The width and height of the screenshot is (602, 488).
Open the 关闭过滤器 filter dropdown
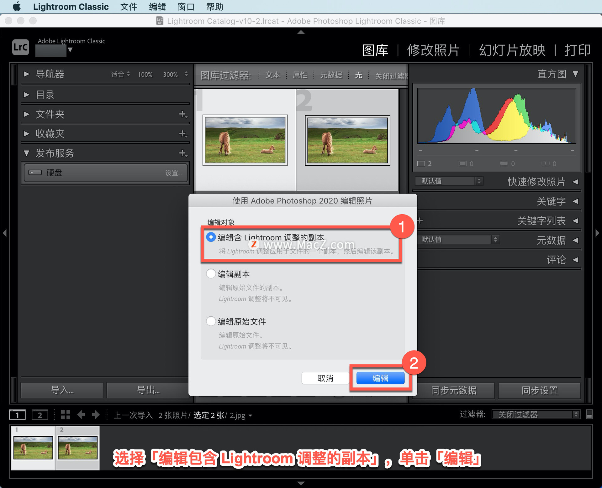(536, 414)
